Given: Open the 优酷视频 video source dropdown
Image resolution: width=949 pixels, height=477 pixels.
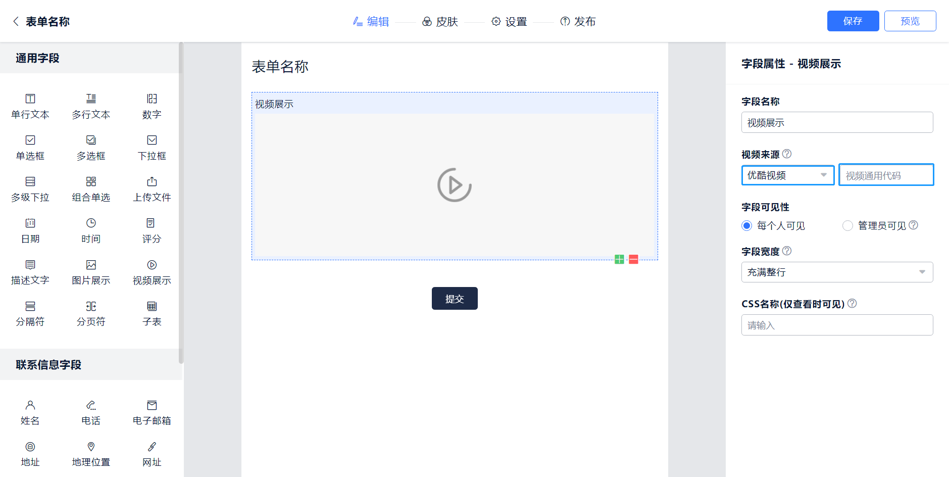Looking at the screenshot, I should (x=787, y=175).
